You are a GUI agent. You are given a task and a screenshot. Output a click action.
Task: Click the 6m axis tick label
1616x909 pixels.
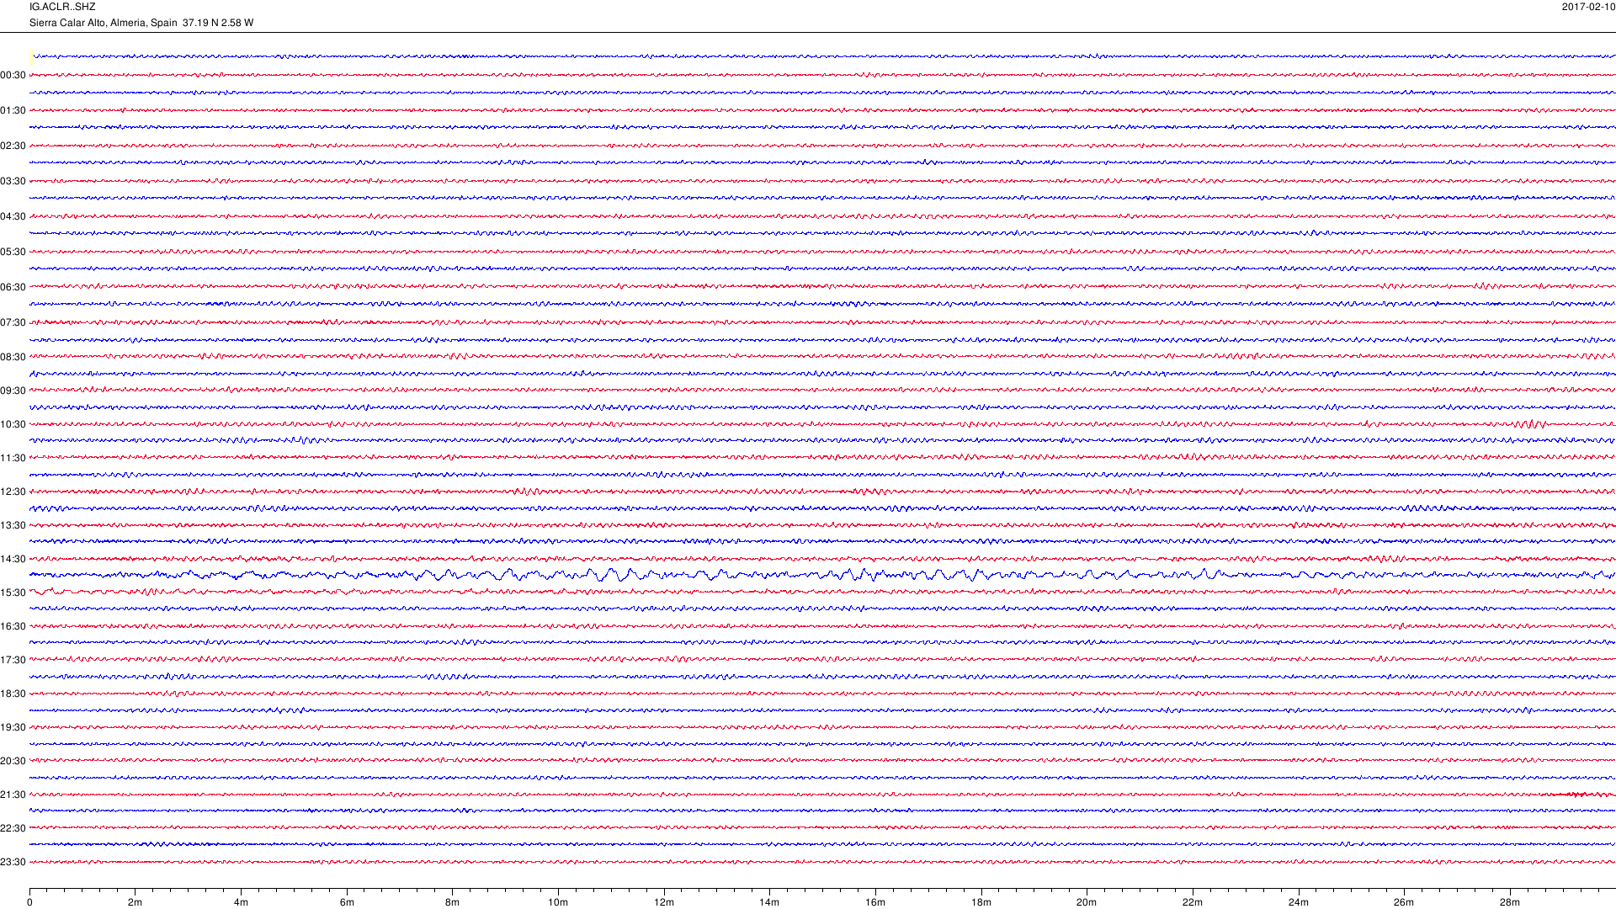coord(347,902)
